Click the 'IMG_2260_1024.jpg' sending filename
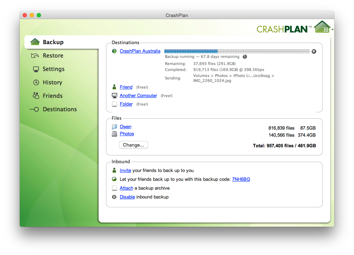Image resolution: width=354 pixels, height=255 pixels. coord(212,81)
